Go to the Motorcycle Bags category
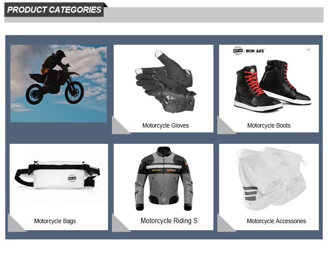Viewport: 328px width, 260px height. coord(55,221)
